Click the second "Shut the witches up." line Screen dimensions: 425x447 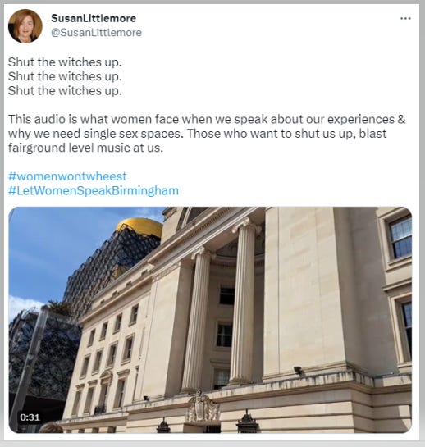(x=65, y=76)
